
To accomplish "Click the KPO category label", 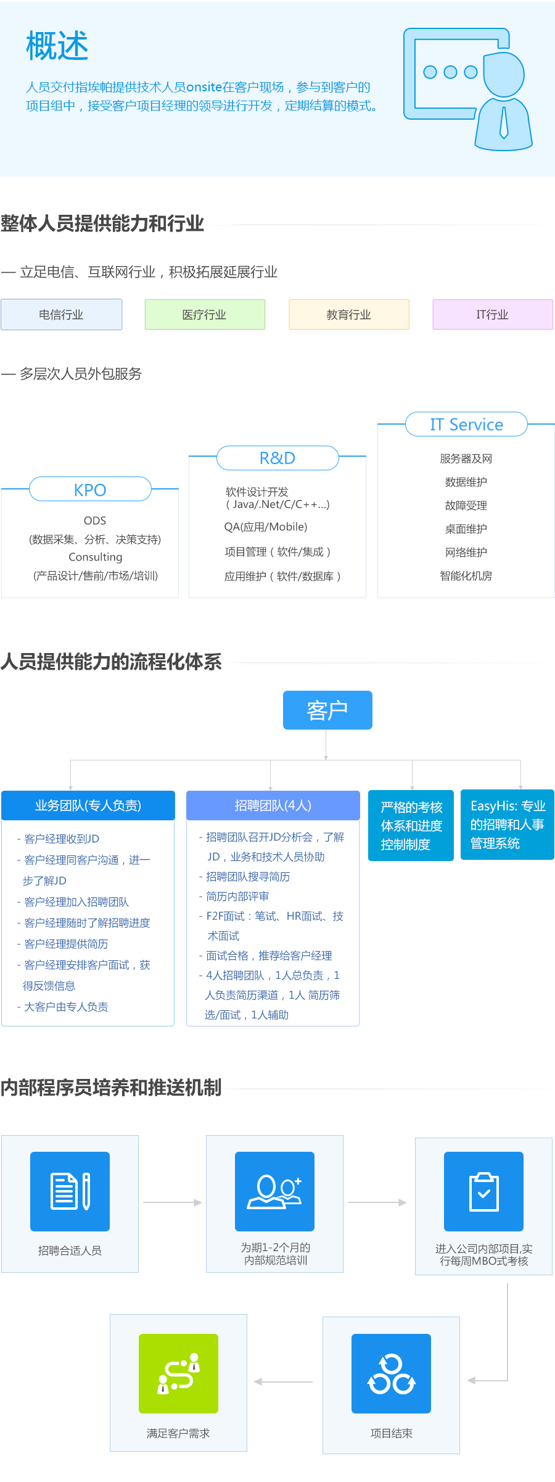I will [90, 489].
